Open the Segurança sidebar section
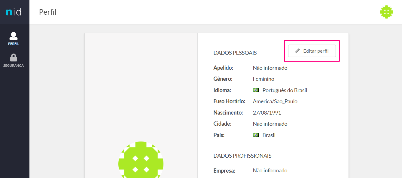This screenshot has width=402, height=178. tap(14, 60)
